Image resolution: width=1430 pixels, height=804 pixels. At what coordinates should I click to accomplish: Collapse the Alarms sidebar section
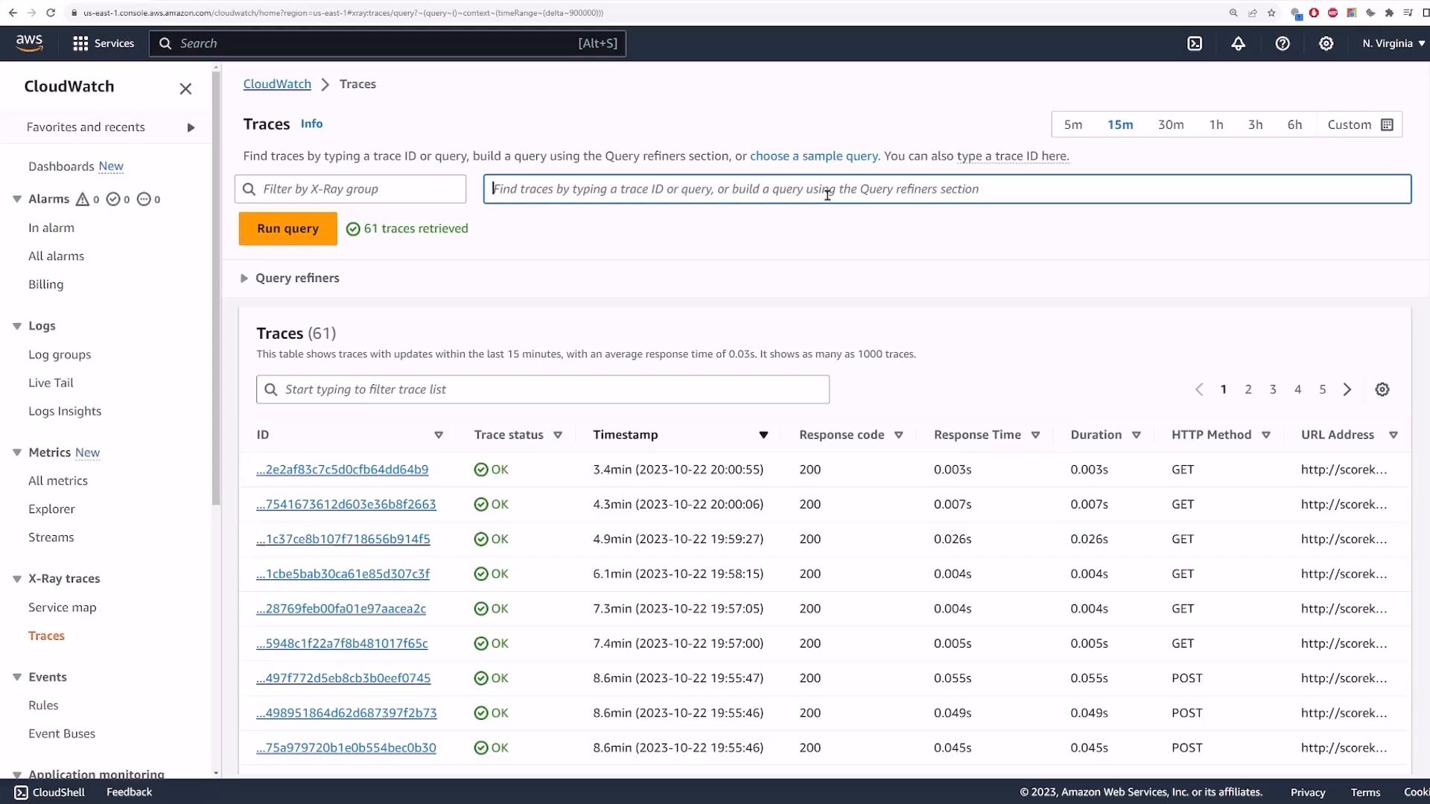[x=17, y=199]
